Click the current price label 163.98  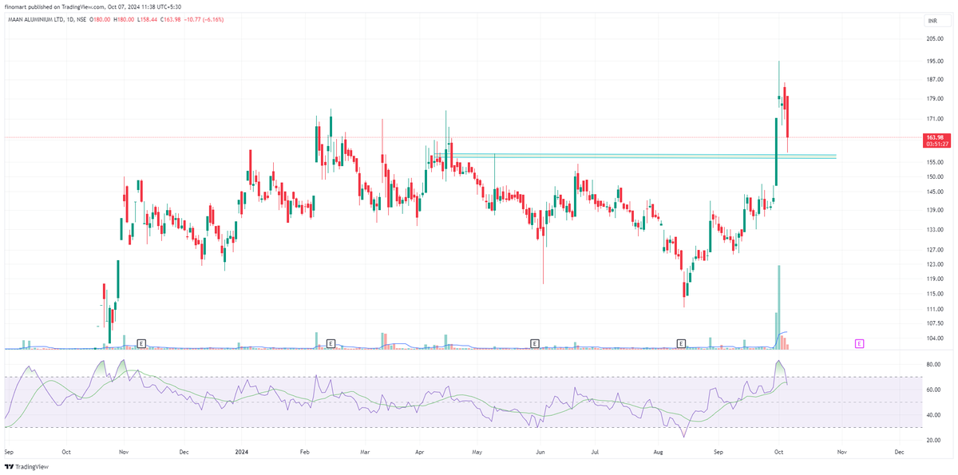pos(936,137)
